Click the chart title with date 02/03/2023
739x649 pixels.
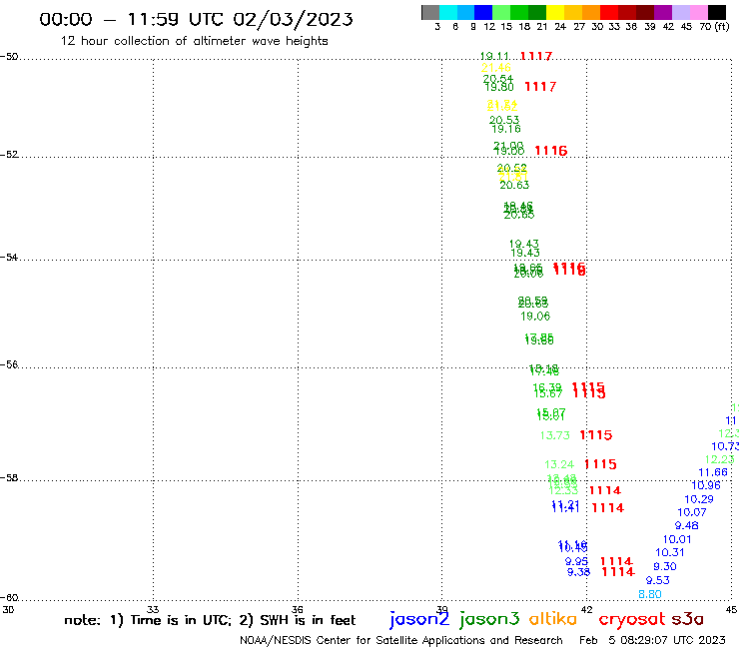click(196, 19)
